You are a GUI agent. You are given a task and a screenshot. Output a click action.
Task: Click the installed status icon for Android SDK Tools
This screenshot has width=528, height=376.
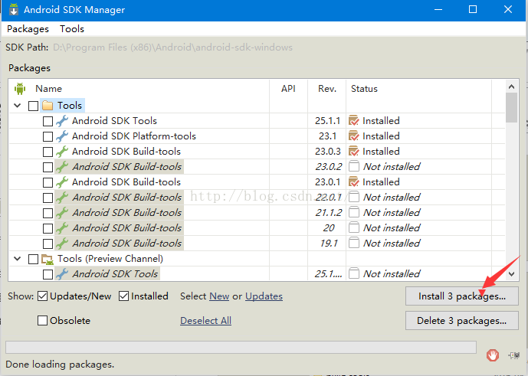pyautogui.click(x=354, y=121)
